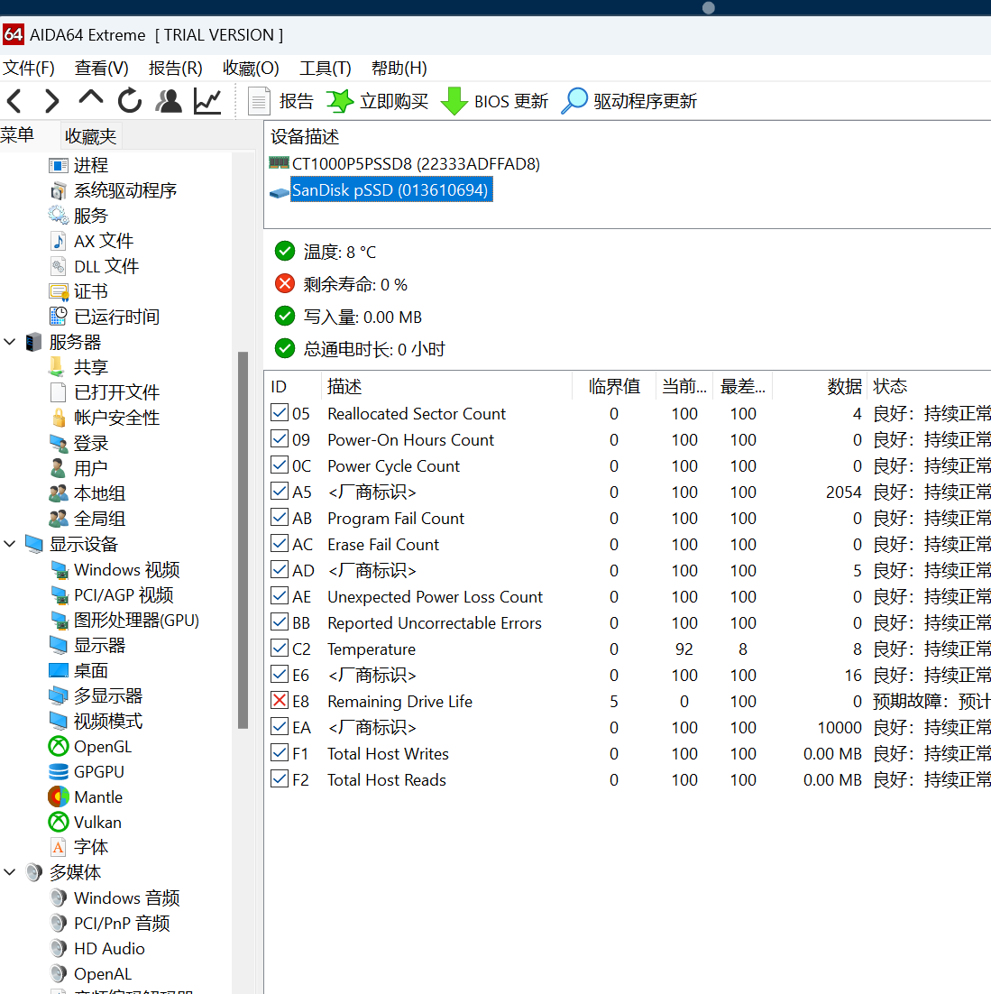Click BIOS 更新 button
This screenshot has width=991, height=994.
(x=494, y=101)
